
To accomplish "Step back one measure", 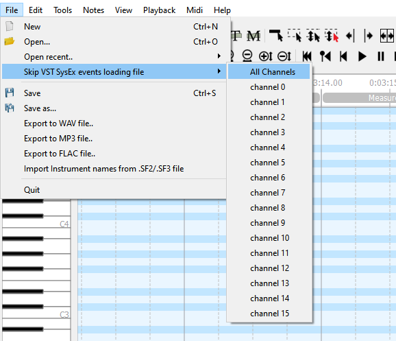I will (x=343, y=56).
